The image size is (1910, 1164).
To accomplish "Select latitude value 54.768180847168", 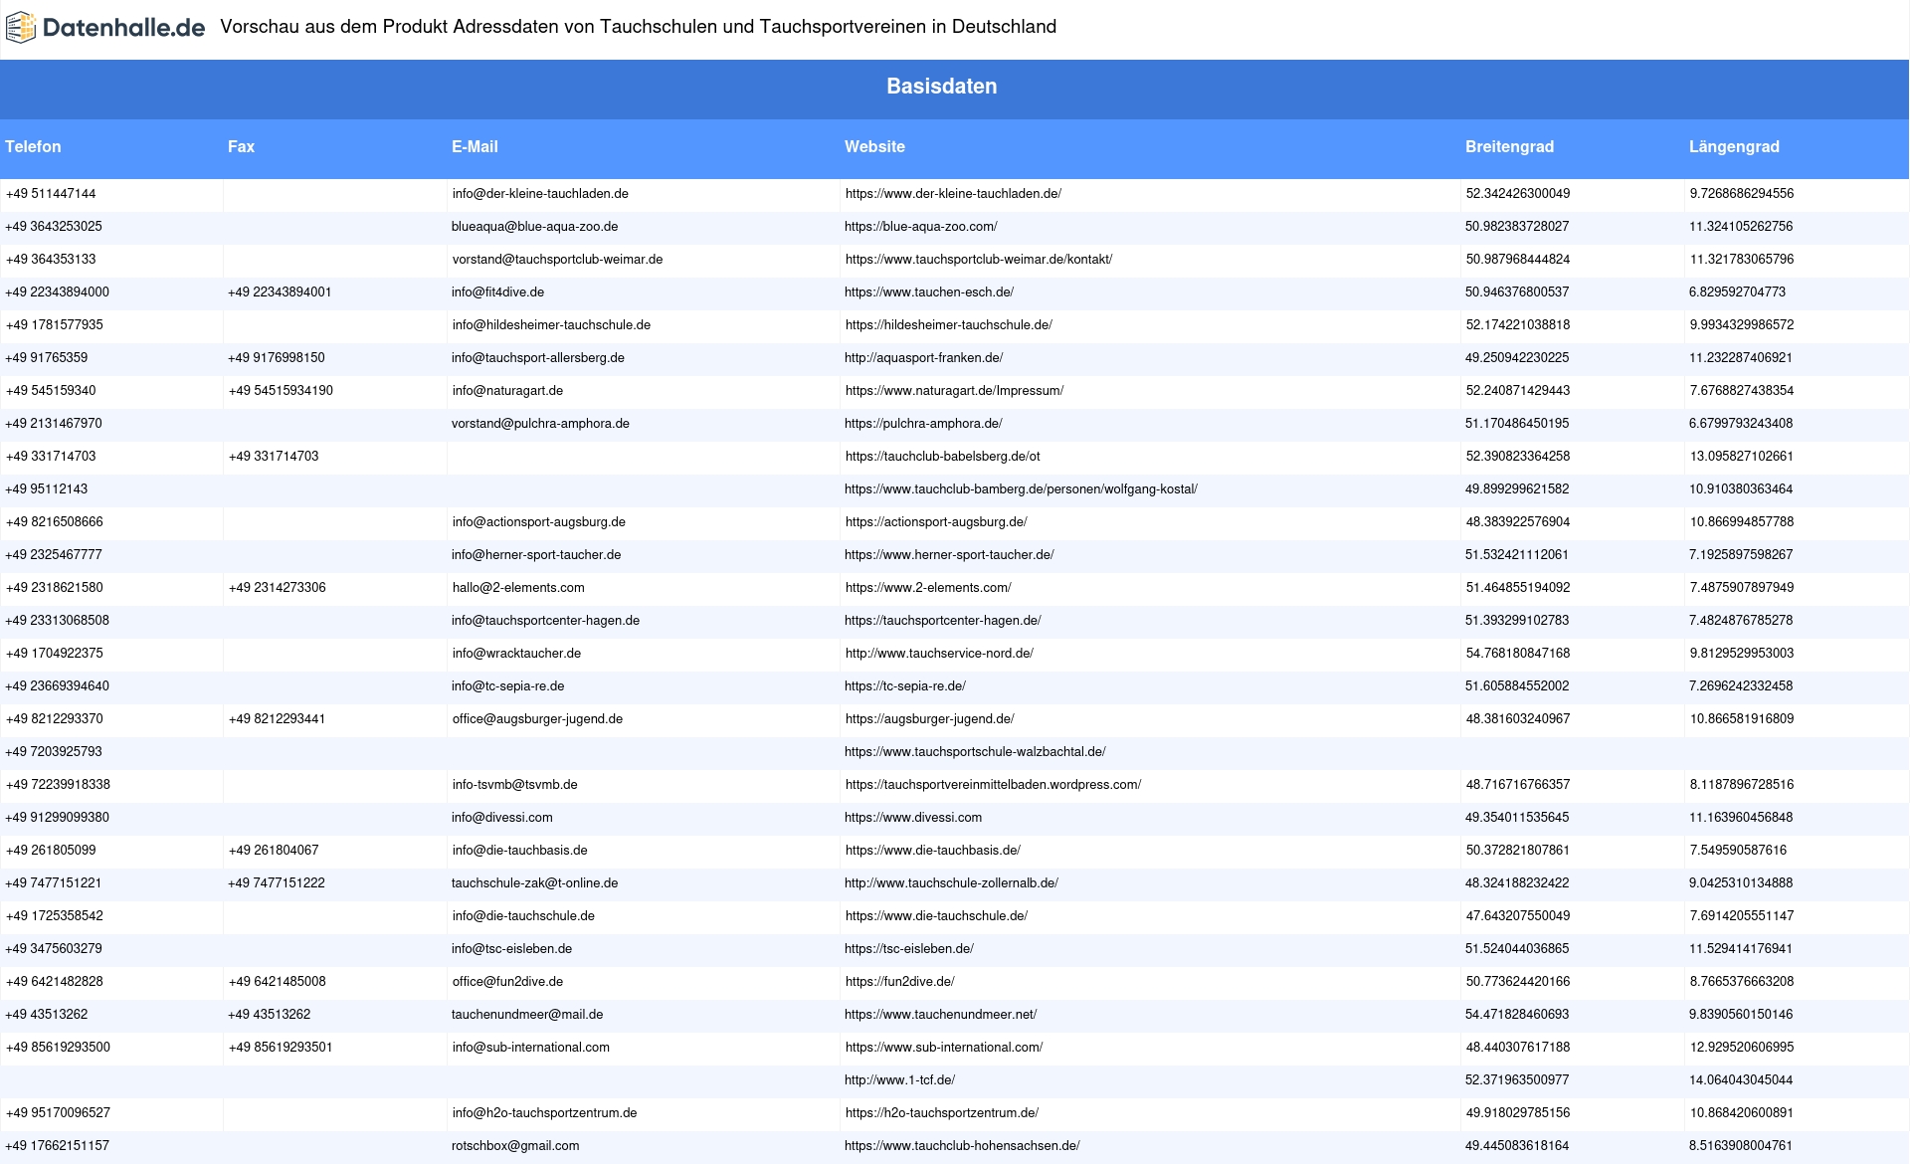I will pos(1518,654).
